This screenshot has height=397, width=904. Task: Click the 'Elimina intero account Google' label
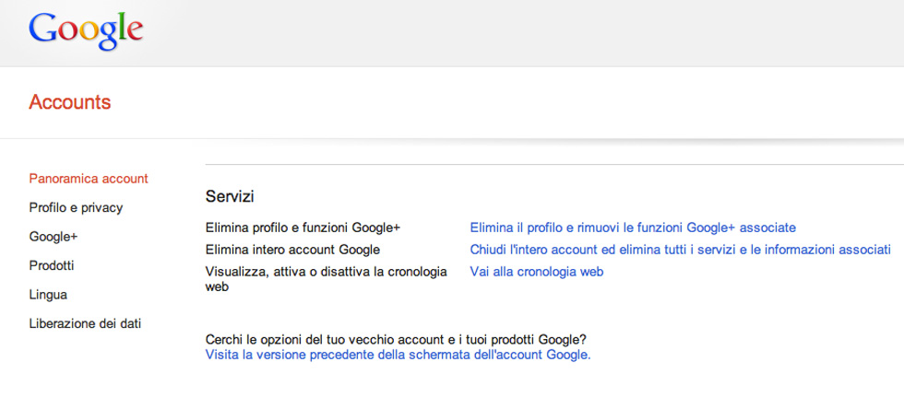click(292, 250)
